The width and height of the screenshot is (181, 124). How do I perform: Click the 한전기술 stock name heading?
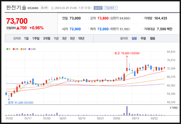(16, 7)
